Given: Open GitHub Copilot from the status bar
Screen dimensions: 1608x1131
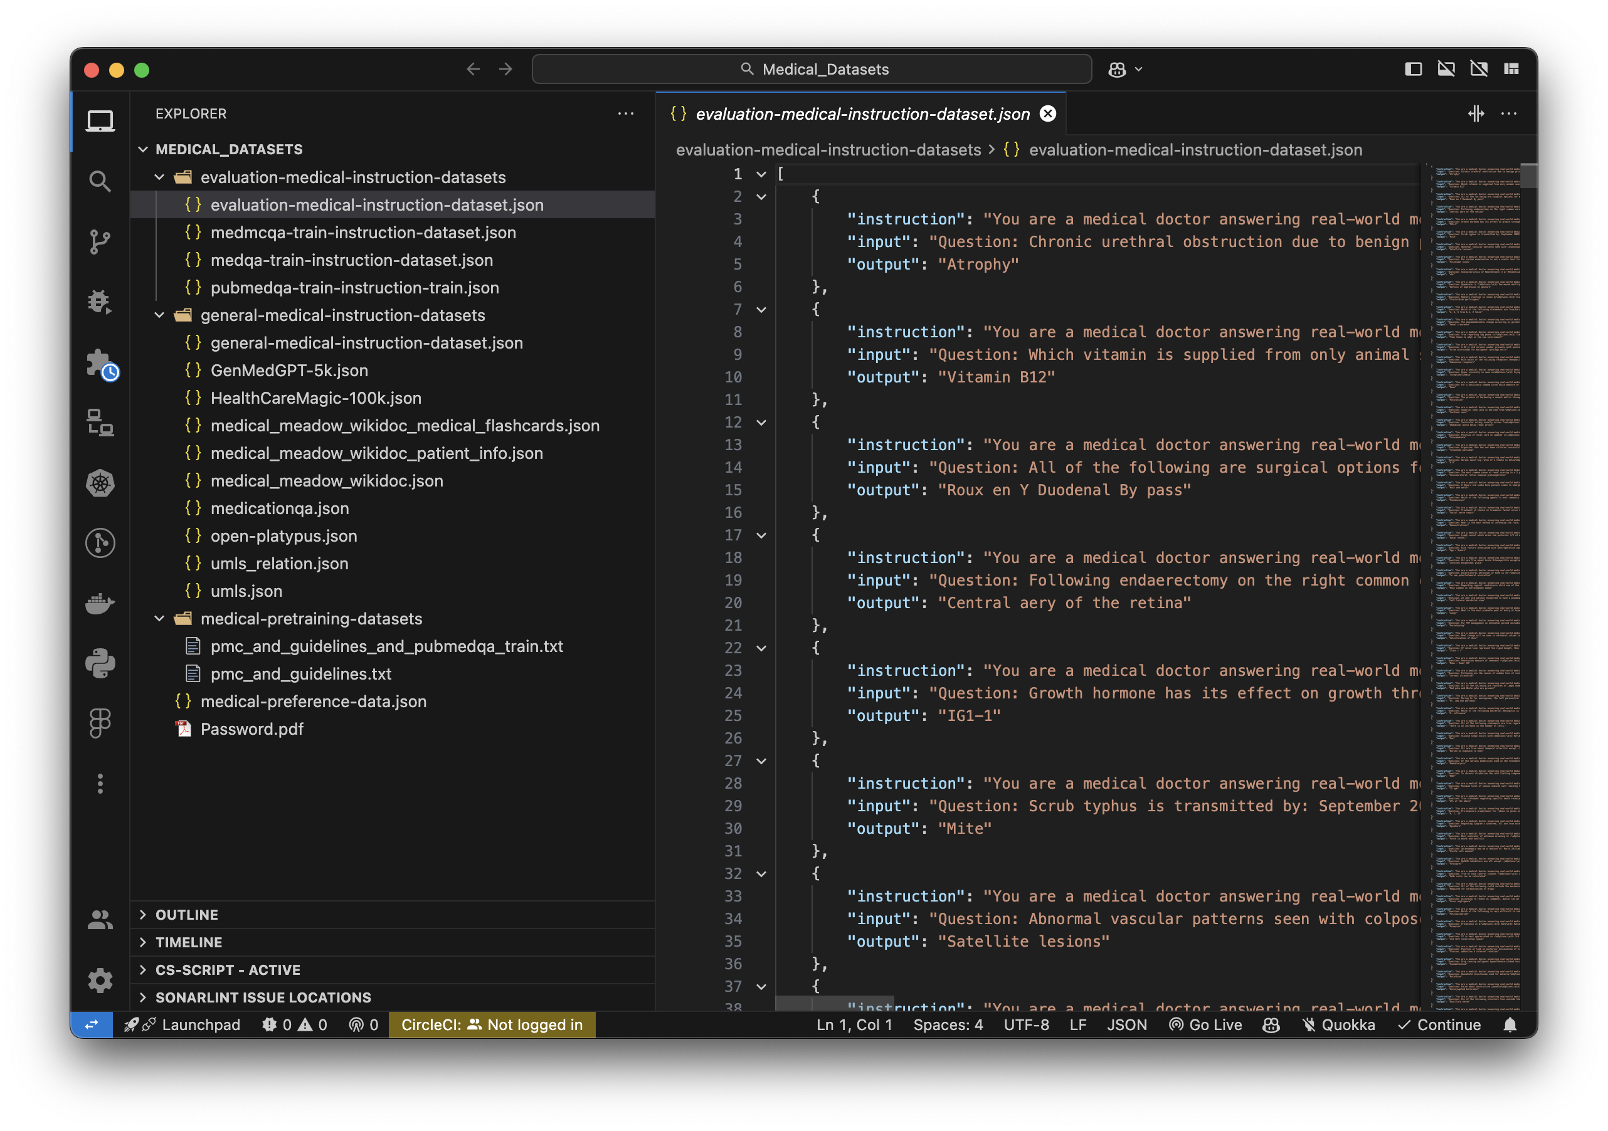Looking at the screenshot, I should click(1271, 1024).
